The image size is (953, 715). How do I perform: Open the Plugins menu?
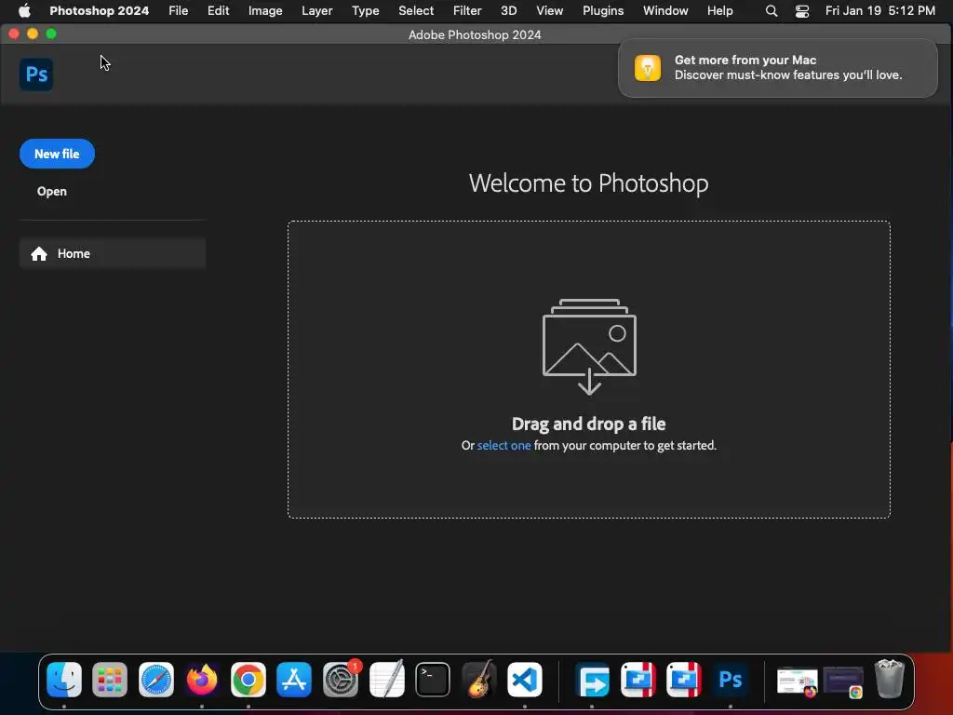coord(603,11)
